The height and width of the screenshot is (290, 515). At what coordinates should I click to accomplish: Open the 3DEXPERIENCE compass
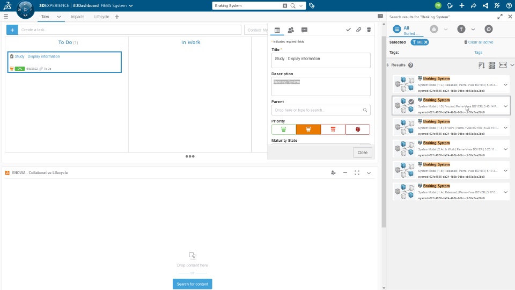(x=25, y=10)
